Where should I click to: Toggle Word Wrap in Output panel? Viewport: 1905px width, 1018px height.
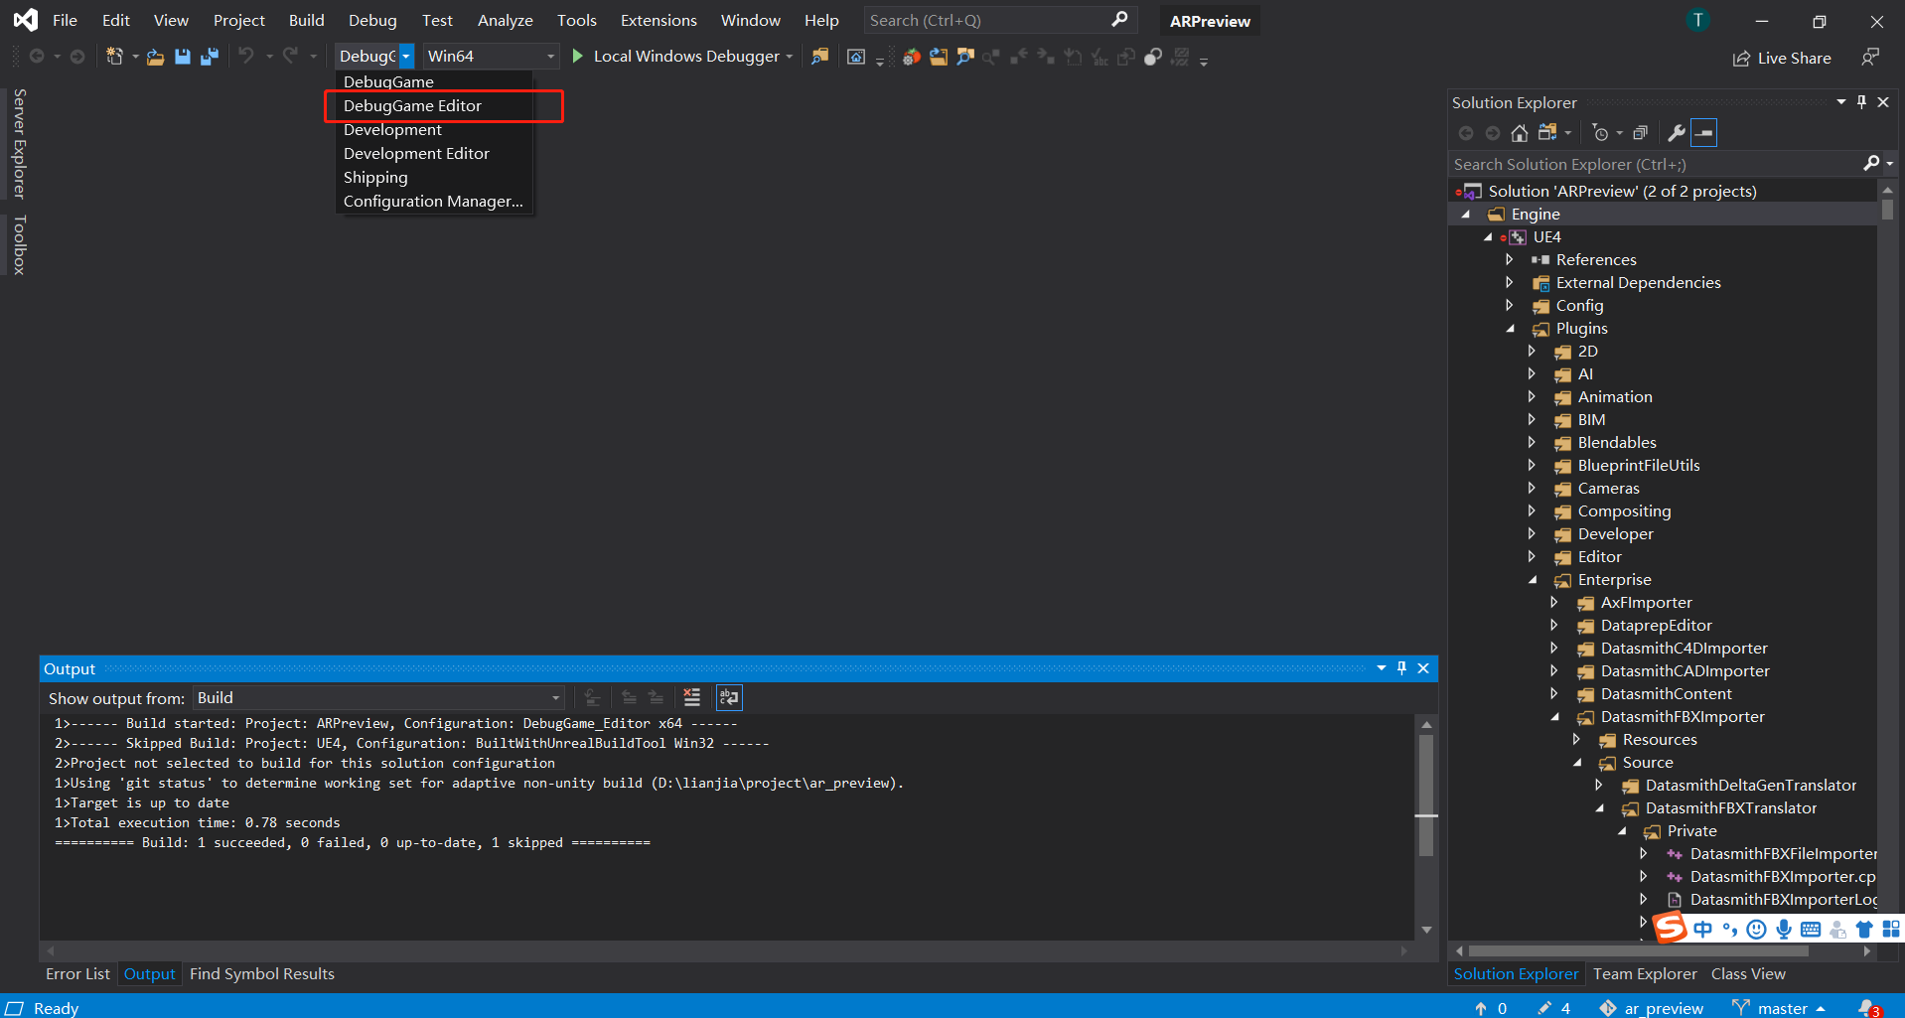tap(729, 697)
